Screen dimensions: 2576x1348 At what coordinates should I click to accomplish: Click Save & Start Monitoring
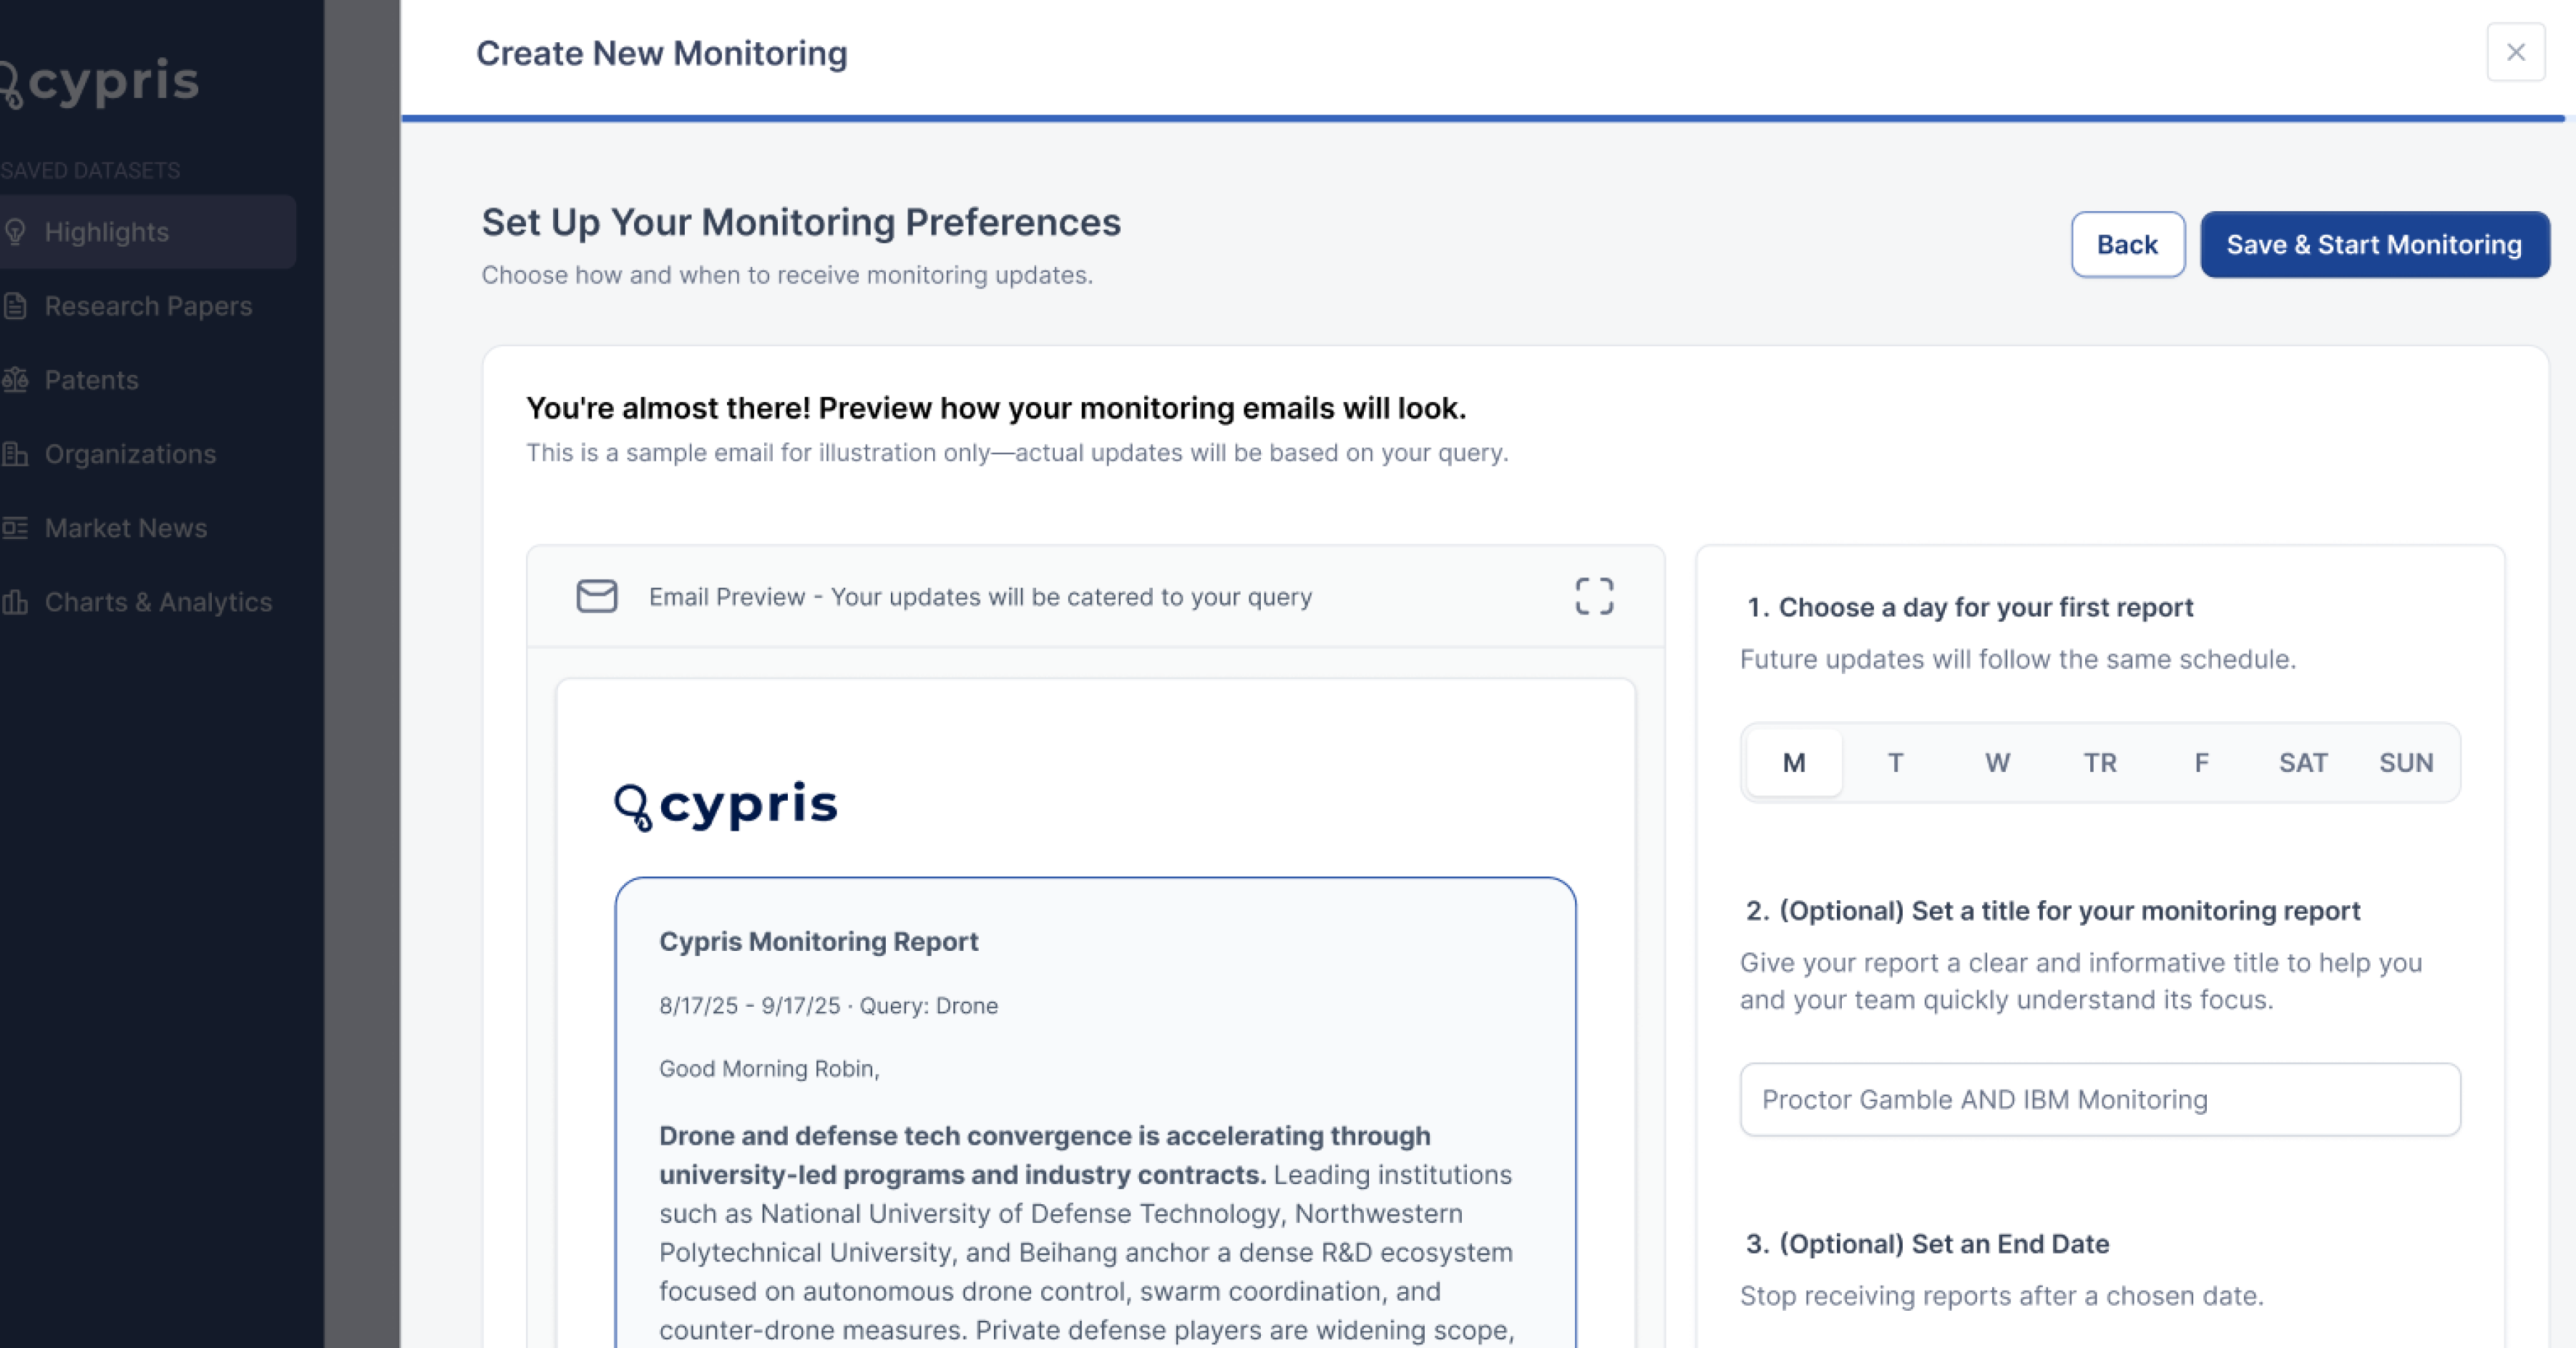click(x=2374, y=244)
